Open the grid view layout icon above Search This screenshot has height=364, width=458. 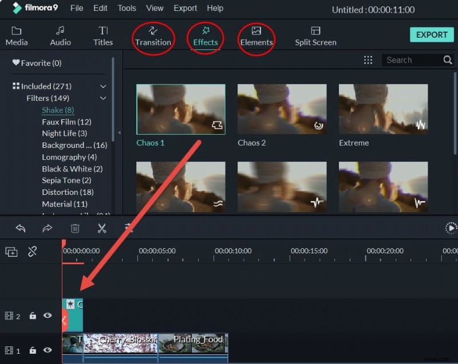[x=368, y=60]
